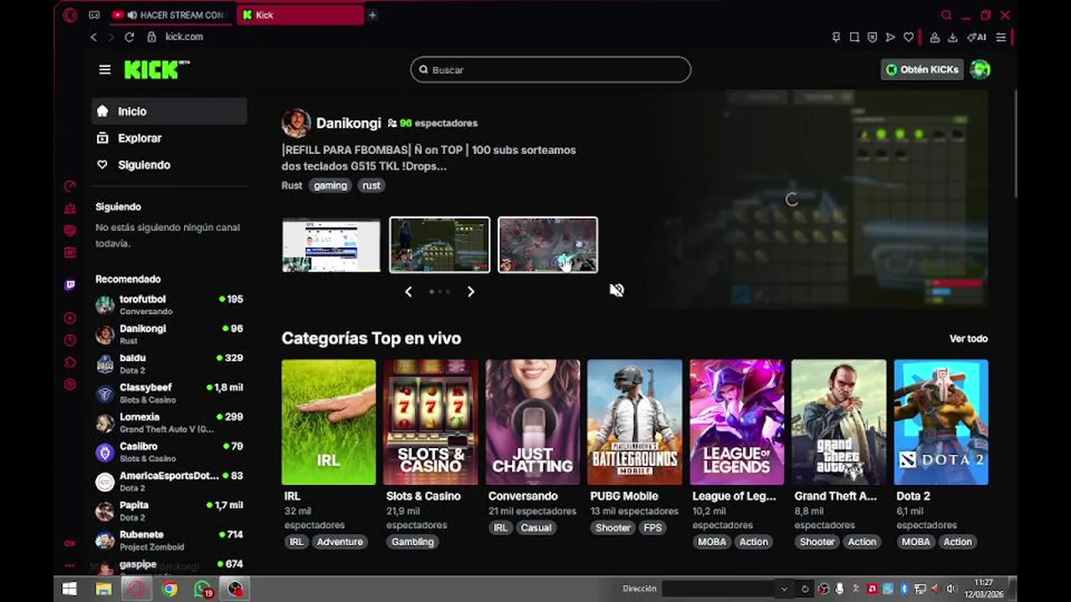Open taskbar Dirección address dropdown
Viewport: 1071px width, 602px height.
pos(784,589)
